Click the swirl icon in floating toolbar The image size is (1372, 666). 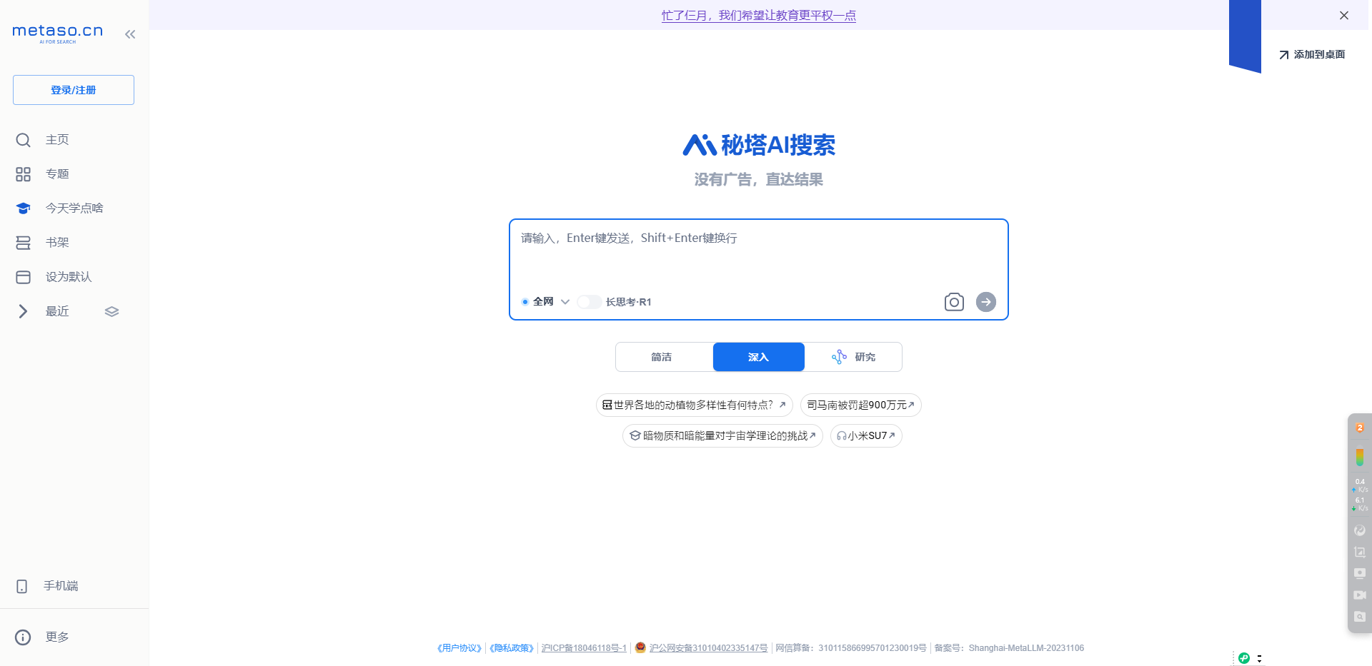1360,530
